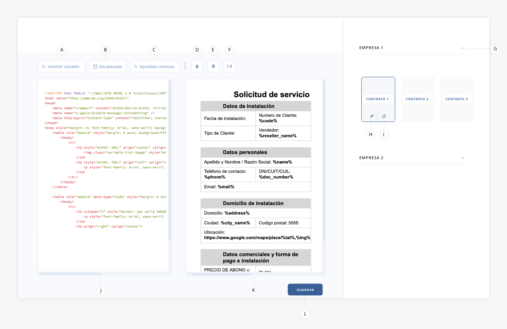Edit Contrato 1 using the pencil icon
The width and height of the screenshot is (507, 329).
coord(371,116)
